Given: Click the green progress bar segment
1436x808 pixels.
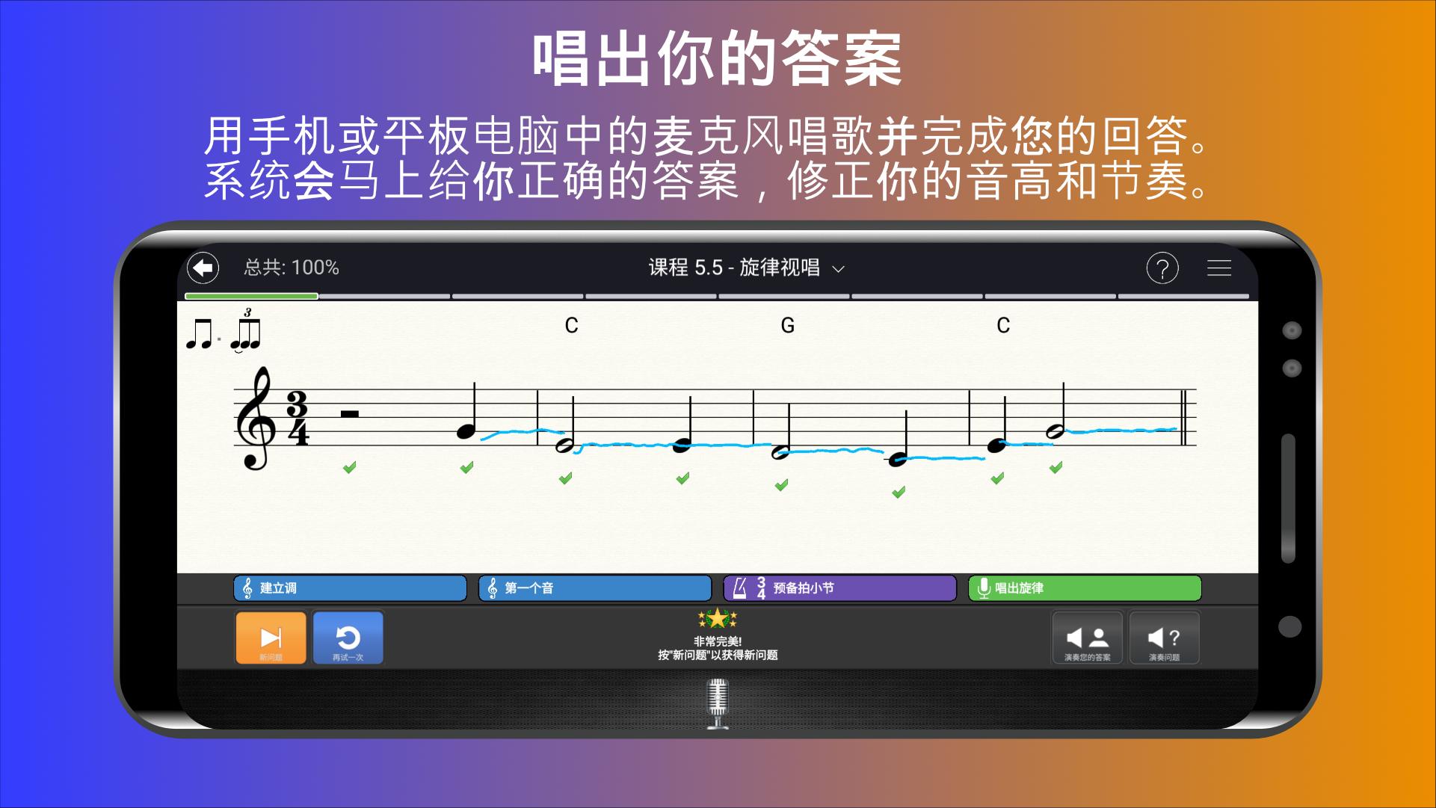Looking at the screenshot, I should coord(251,297).
